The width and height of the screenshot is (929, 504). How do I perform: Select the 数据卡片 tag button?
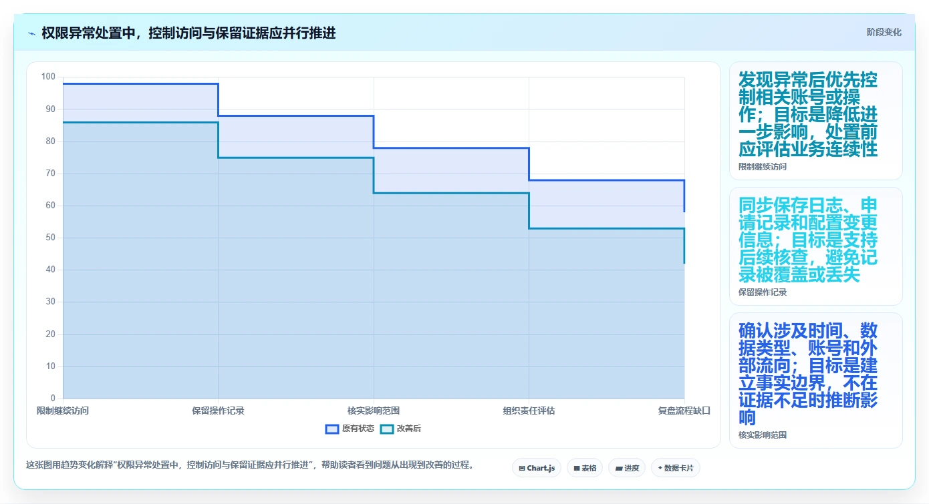point(676,468)
